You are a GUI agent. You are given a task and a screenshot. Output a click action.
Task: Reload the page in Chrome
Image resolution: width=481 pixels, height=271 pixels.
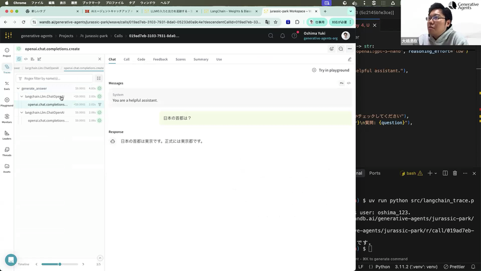click(23, 22)
